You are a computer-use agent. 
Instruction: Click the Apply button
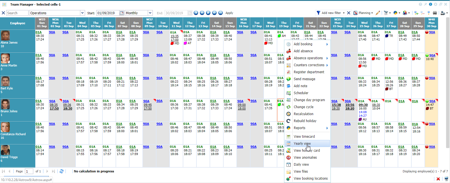coord(229,13)
